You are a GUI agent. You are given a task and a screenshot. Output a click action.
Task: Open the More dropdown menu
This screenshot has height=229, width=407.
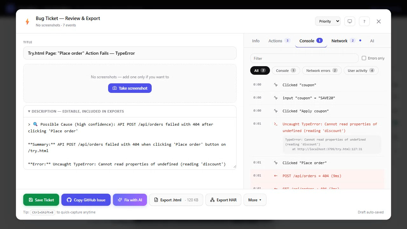[255, 200]
